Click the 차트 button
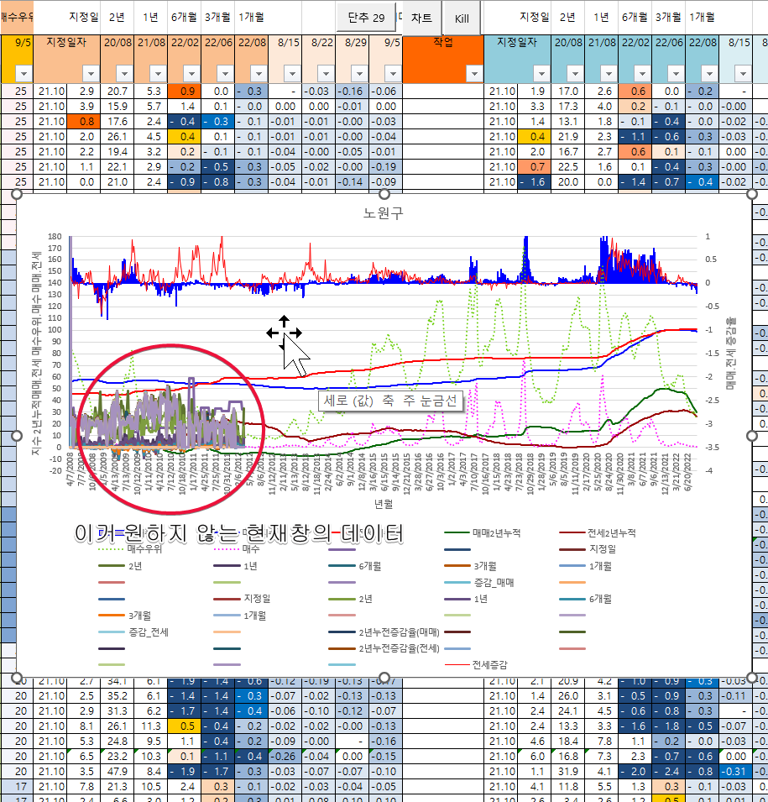Screen dimensions: 768x802 point(421,18)
